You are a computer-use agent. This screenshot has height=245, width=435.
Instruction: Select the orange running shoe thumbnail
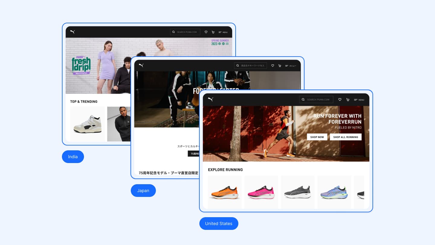225,192
